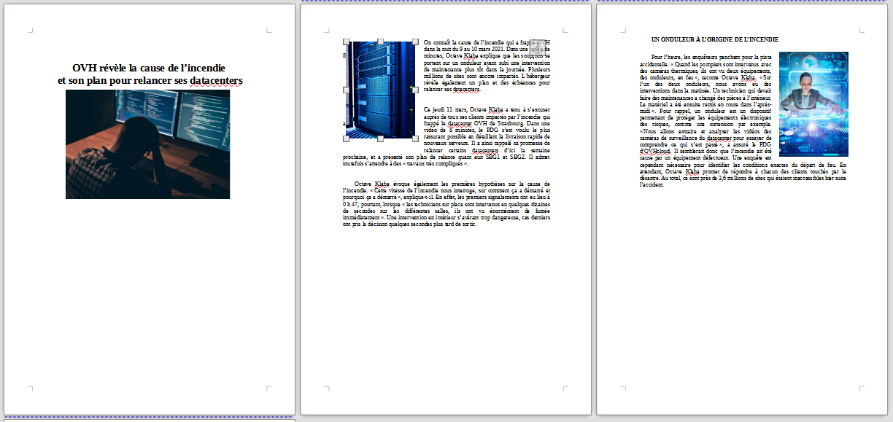Place cursor in paragraph starting "Ce jeudi 11 mars"
Image resolution: width=893 pixels, height=422 pixels.
[x=485, y=130]
